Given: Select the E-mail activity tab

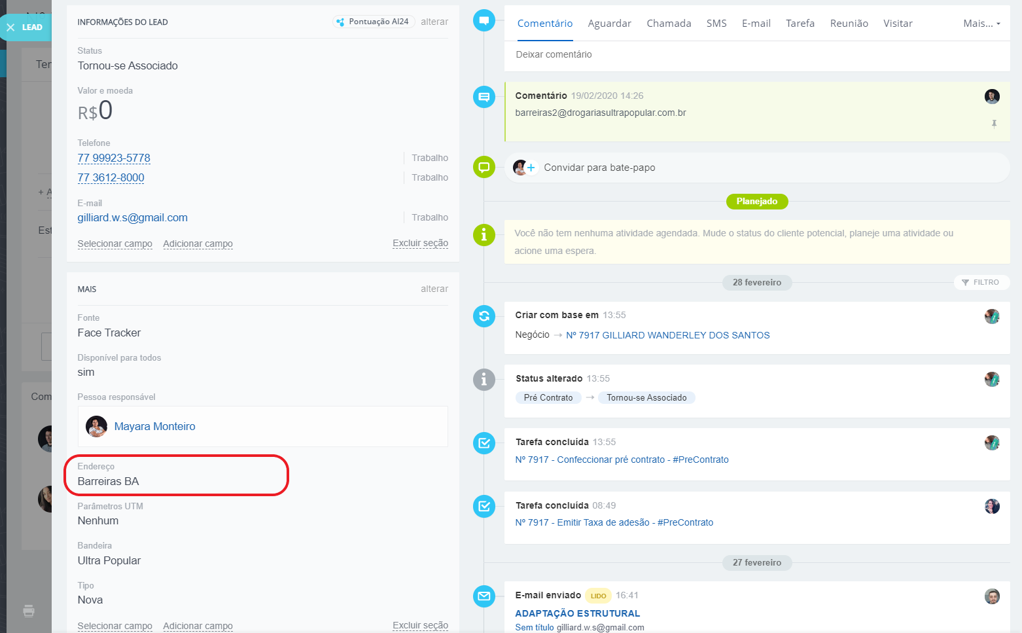Looking at the screenshot, I should pos(756,24).
